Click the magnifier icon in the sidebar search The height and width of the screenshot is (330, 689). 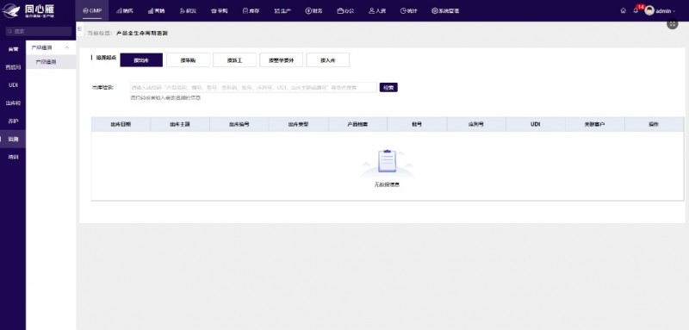click(x=9, y=31)
